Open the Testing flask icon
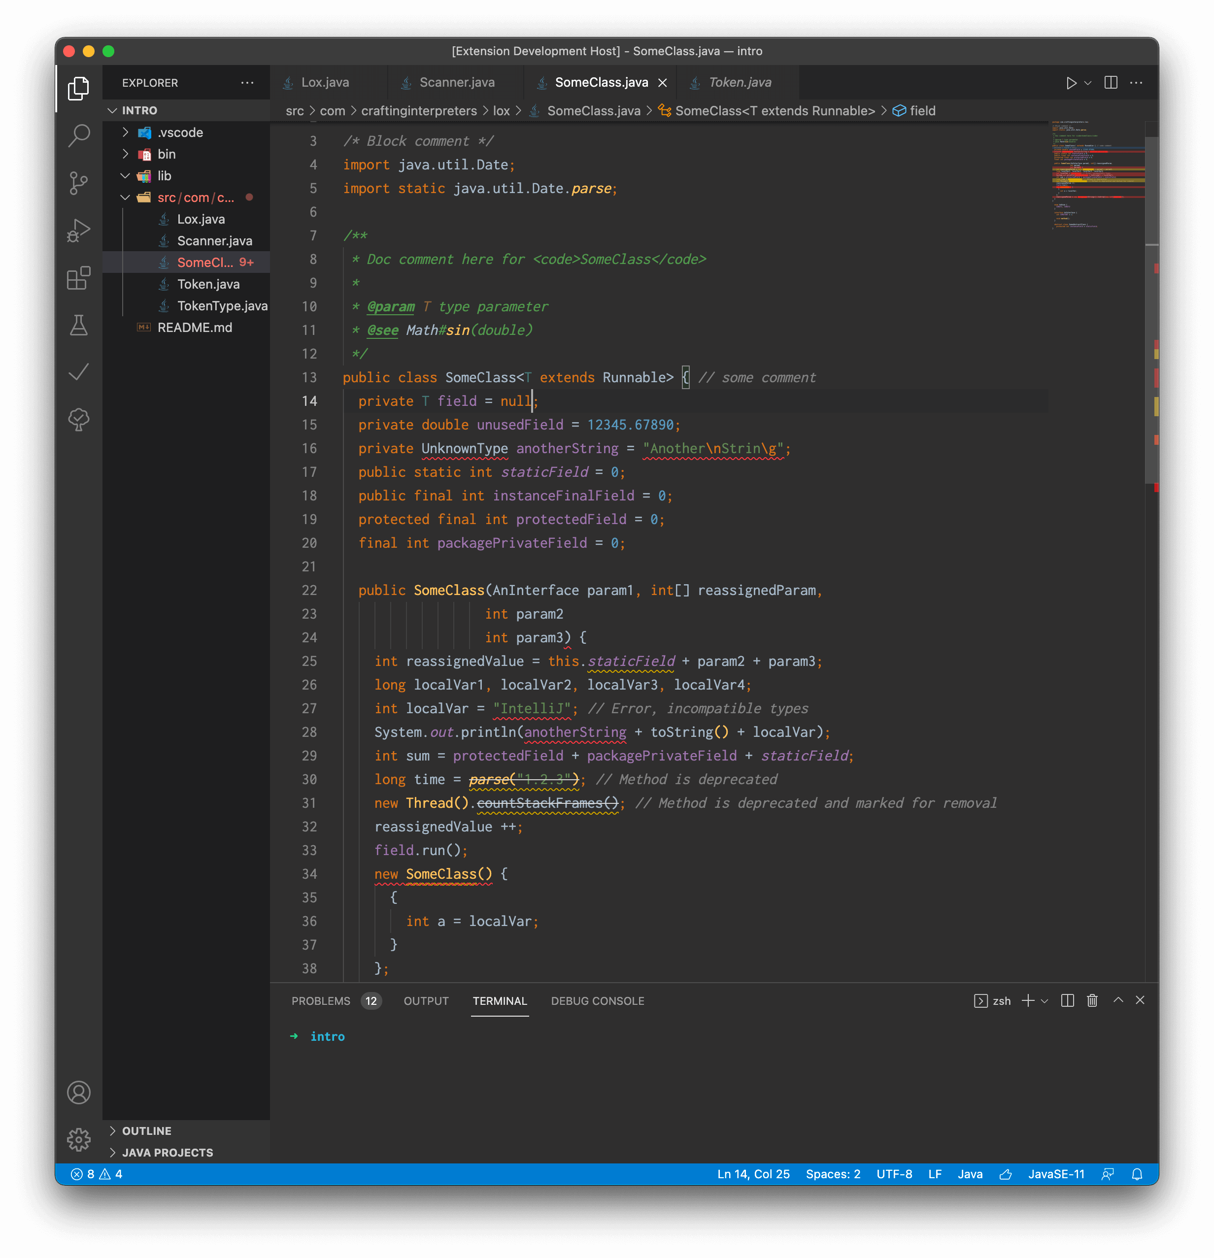Screen dimensions: 1214x1258 pos(78,326)
